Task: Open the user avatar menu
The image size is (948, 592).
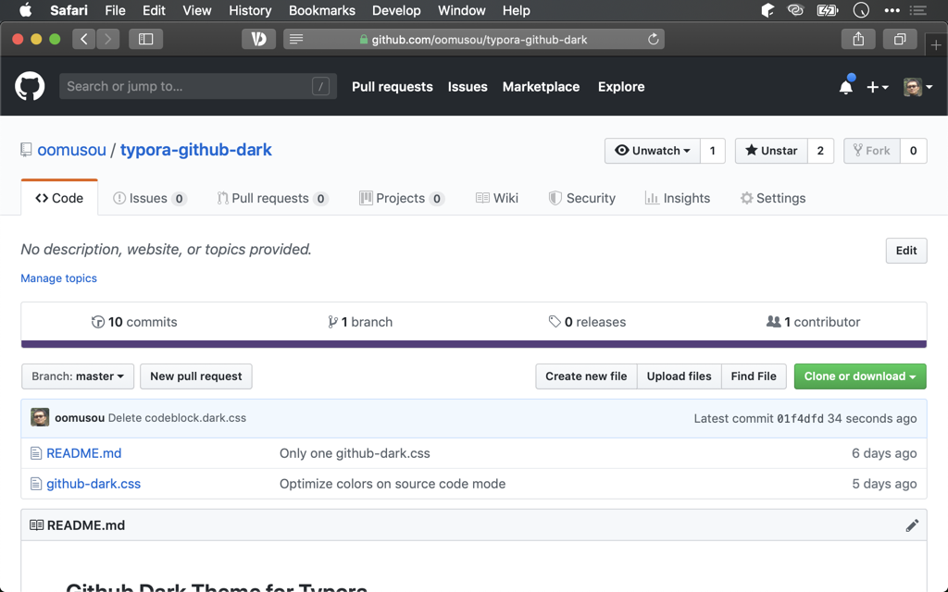Action: coord(917,87)
